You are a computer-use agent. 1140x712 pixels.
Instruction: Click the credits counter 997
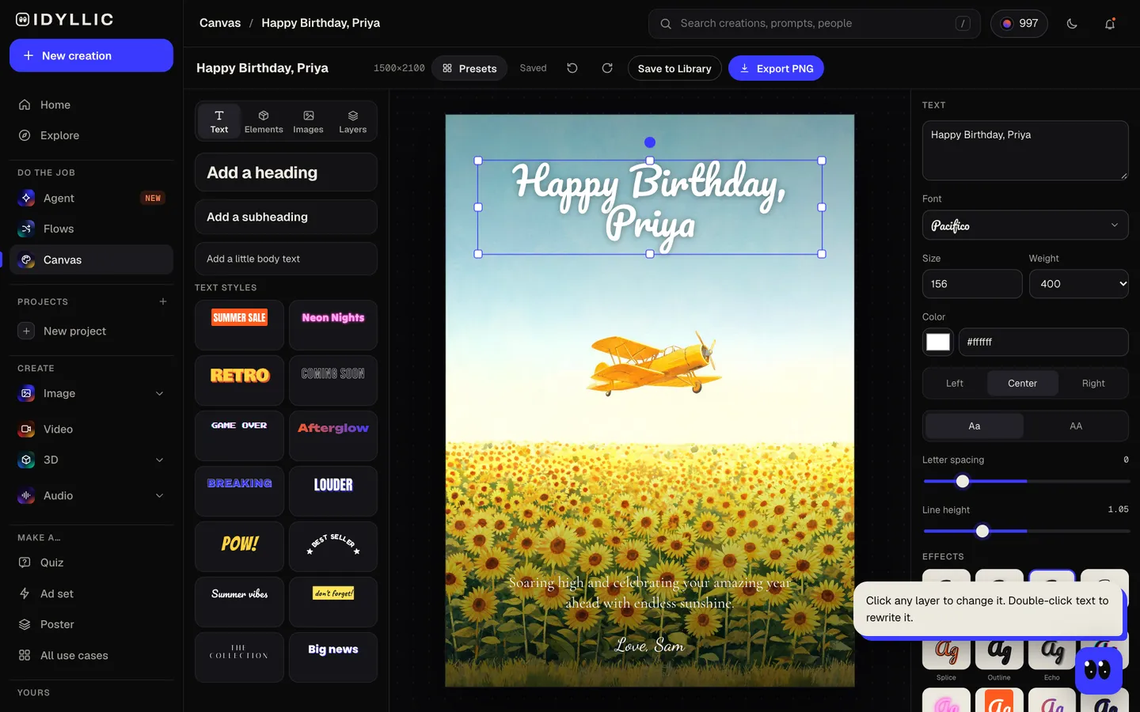1019,24
